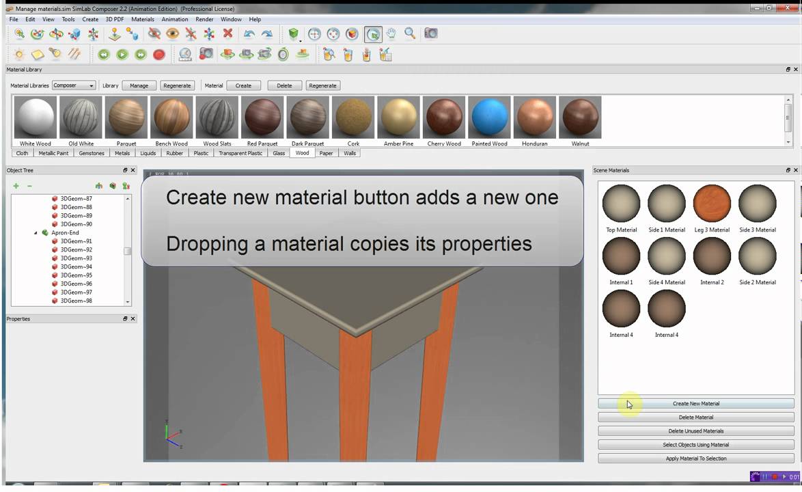Close the Object Tree panel
Image resolution: width=802 pixels, height=492 pixels.
(133, 170)
